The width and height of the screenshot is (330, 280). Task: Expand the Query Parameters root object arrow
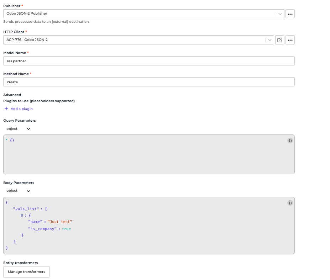pos(6,140)
